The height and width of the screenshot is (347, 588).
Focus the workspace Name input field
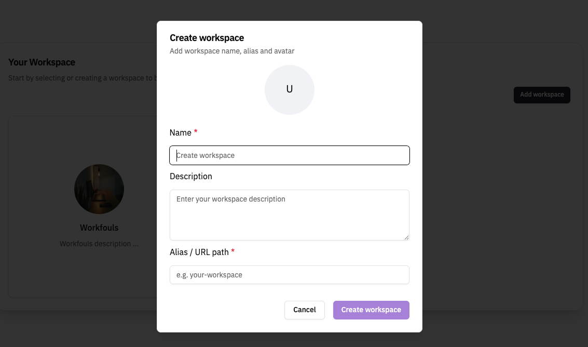[290, 155]
